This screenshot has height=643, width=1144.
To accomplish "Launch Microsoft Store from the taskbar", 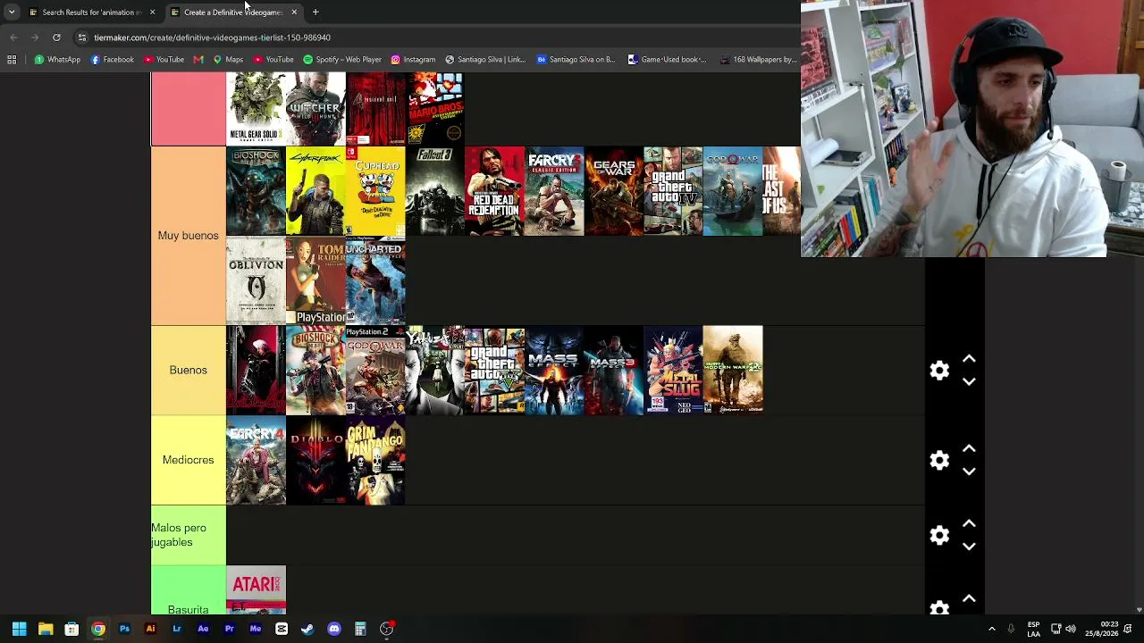I will [71, 629].
